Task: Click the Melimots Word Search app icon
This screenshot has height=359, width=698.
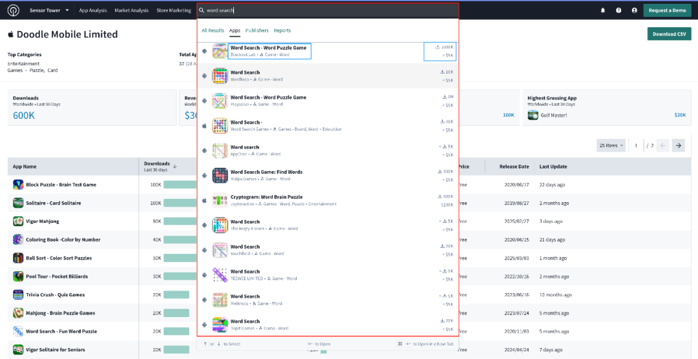Action: pos(220,300)
